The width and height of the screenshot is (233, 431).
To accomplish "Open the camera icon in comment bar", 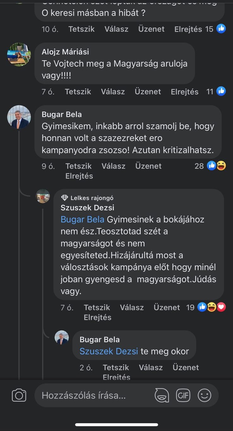I will [x=19, y=395].
